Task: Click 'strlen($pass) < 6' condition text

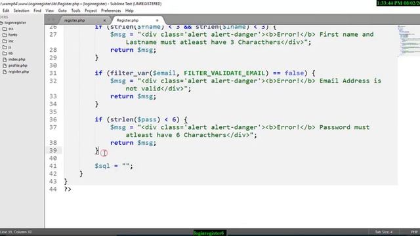Action: pyautogui.click(x=143, y=119)
